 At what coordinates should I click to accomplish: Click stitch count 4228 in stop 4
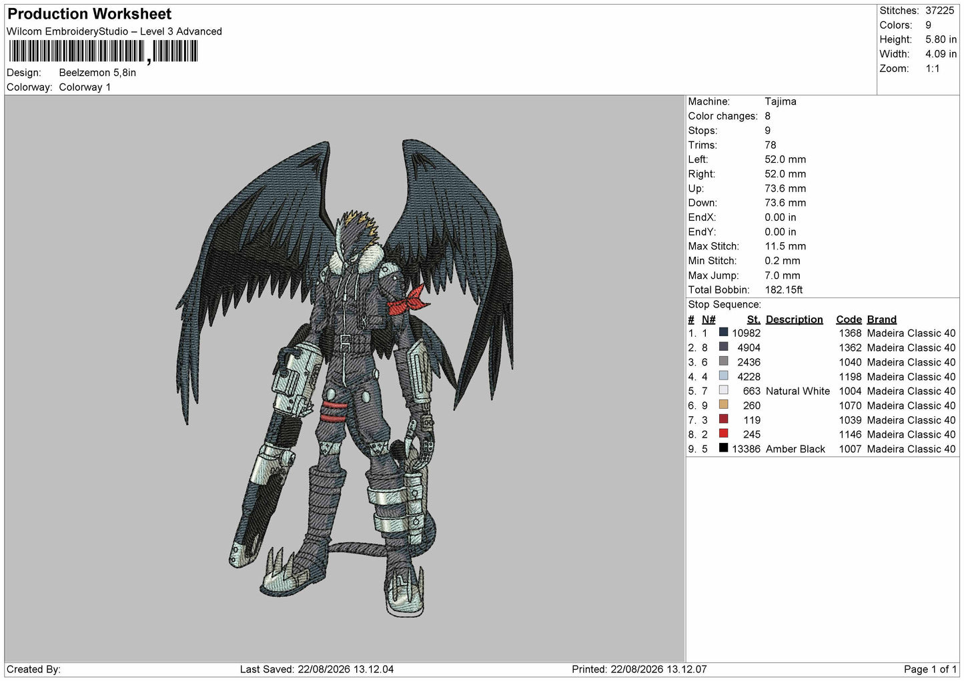(749, 377)
